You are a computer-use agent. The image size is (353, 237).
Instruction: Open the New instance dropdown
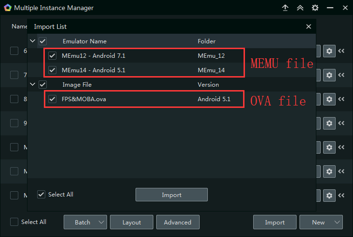tap(321, 222)
